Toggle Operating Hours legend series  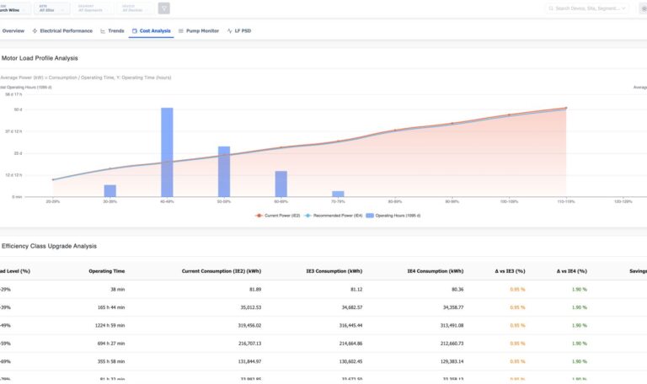(x=393, y=216)
